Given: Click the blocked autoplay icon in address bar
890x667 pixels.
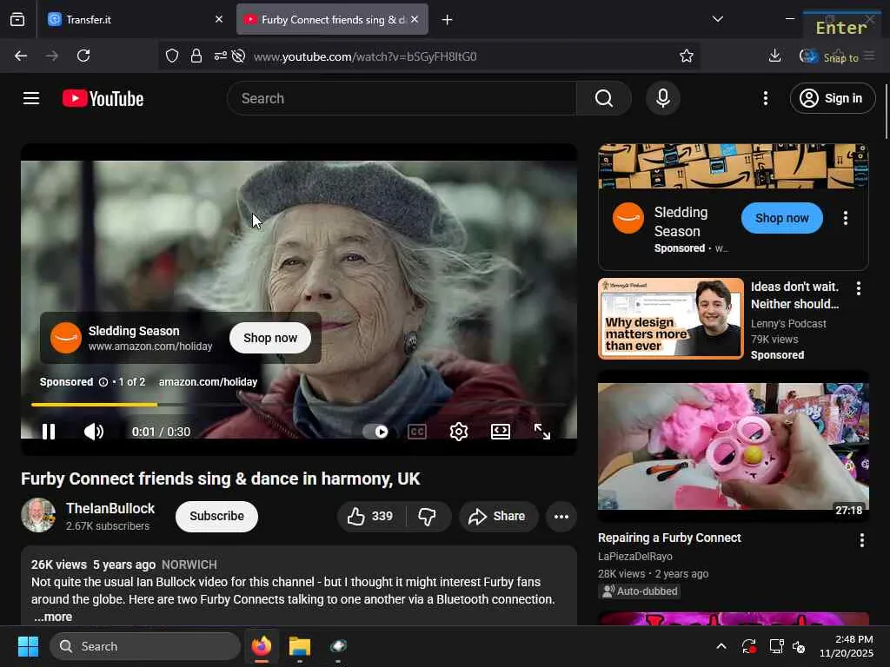Looking at the screenshot, I should [x=238, y=56].
